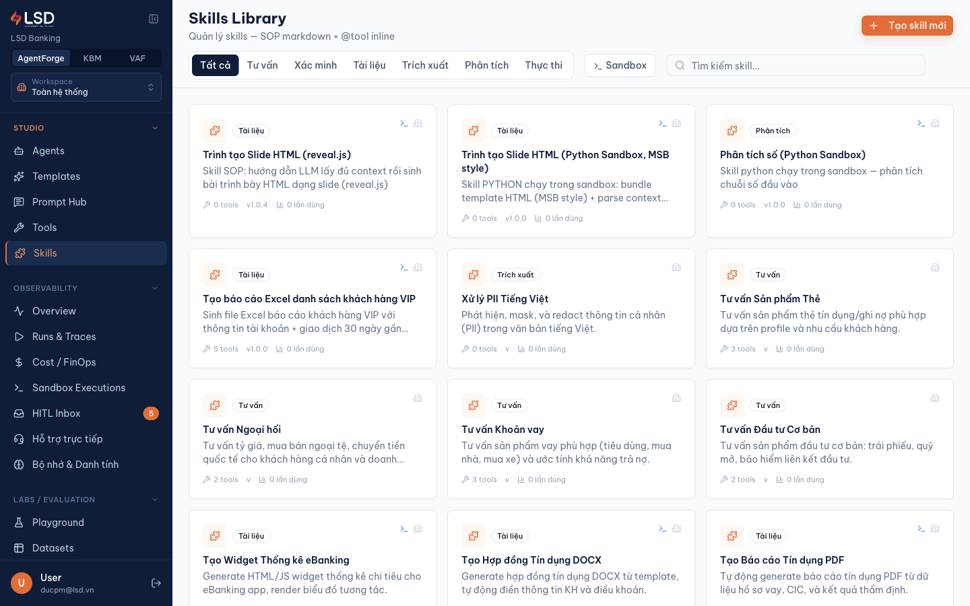The height and width of the screenshot is (606, 970).
Task: Open the Tư vấn Khoản vay skill card
Action: coord(571,439)
